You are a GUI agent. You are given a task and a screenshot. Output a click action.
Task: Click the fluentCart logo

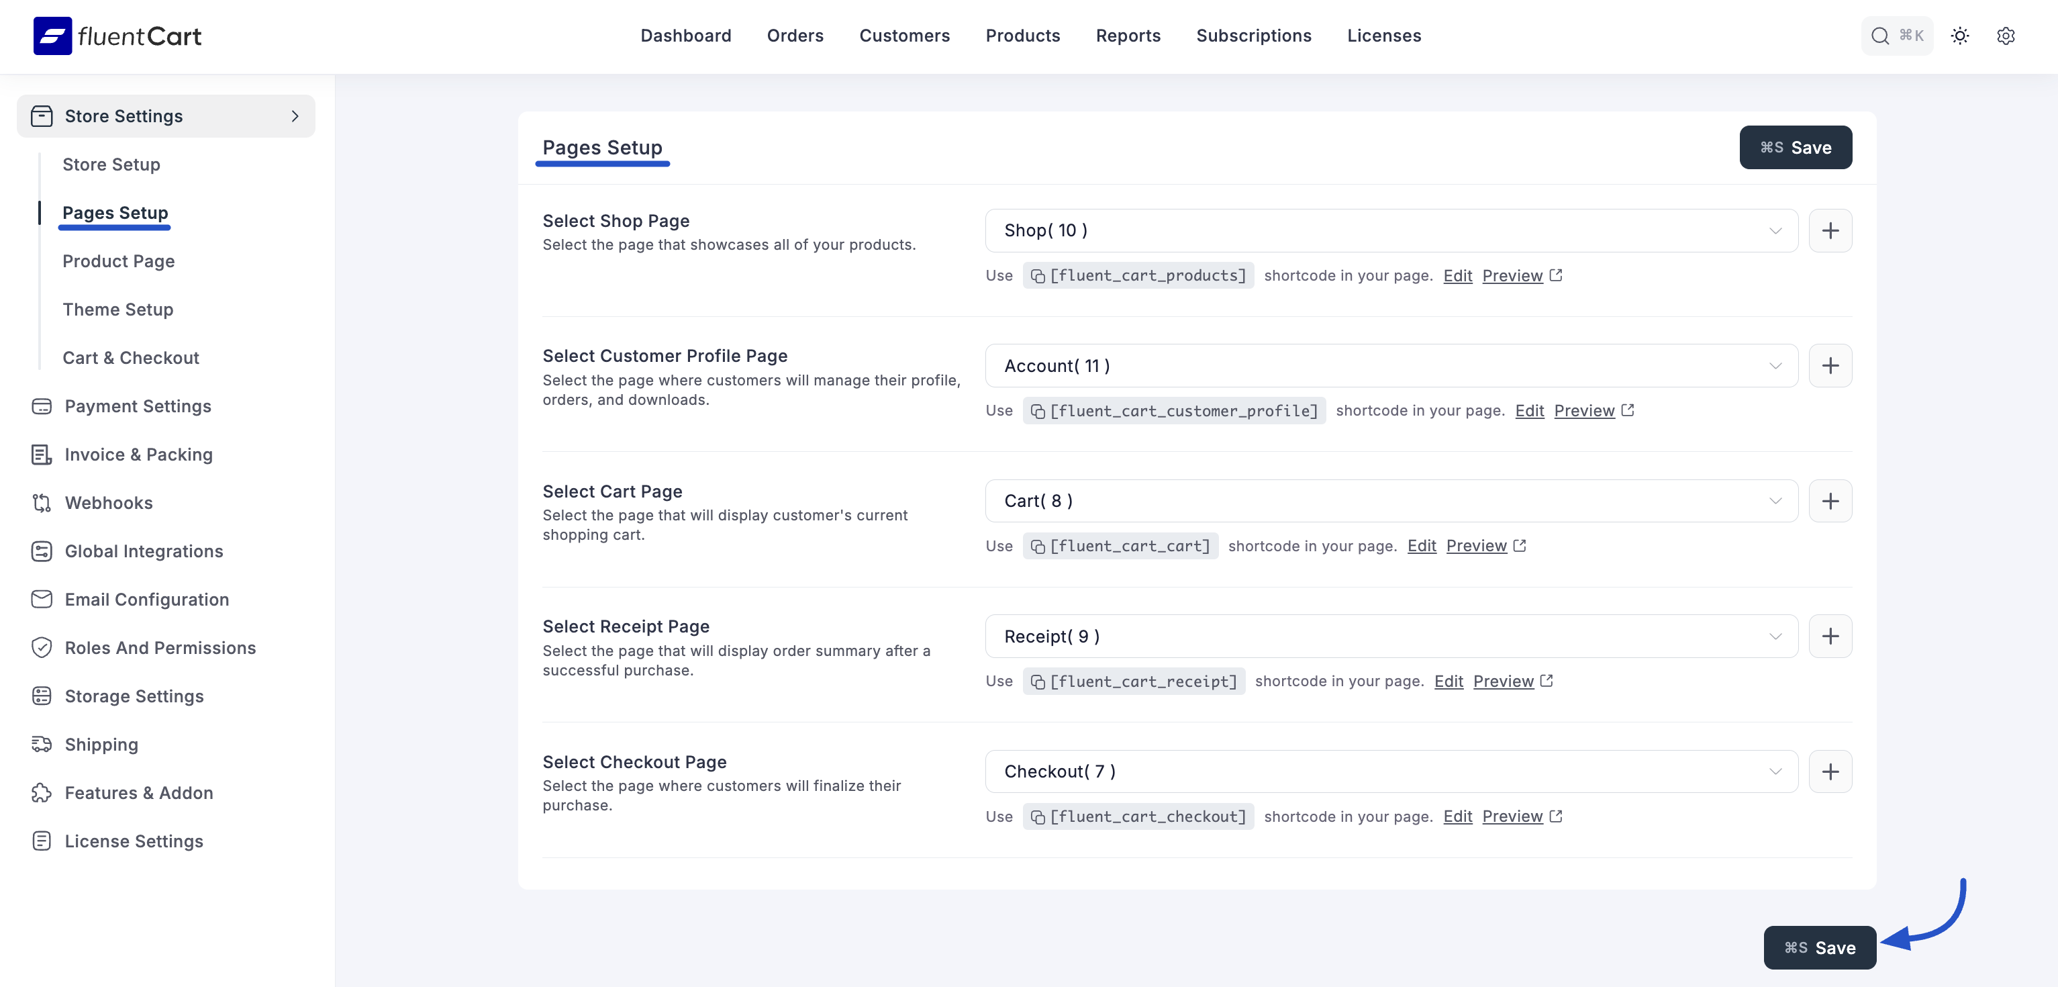pyautogui.click(x=117, y=36)
